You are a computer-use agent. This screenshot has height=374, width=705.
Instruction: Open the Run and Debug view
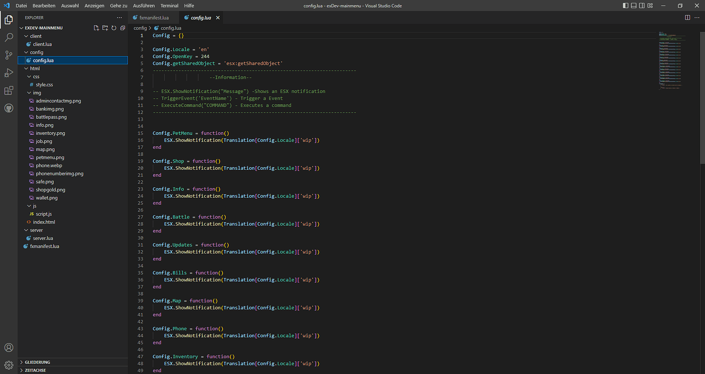[x=8, y=73]
